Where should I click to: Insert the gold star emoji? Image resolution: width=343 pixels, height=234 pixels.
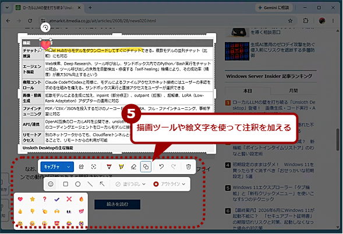point(33,199)
